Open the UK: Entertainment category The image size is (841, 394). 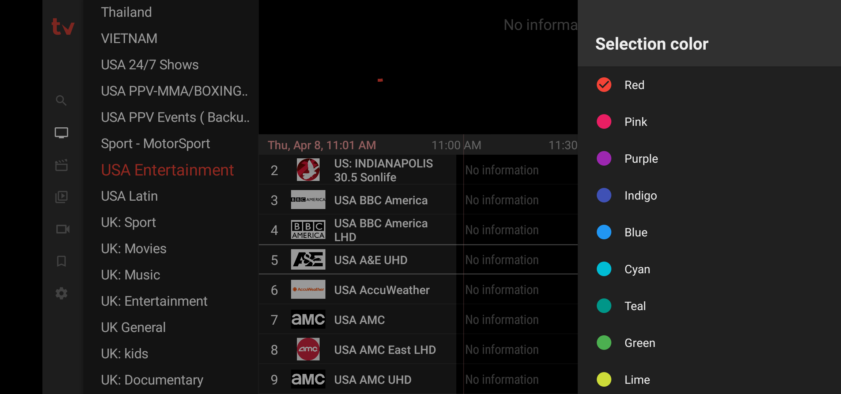tap(171, 301)
